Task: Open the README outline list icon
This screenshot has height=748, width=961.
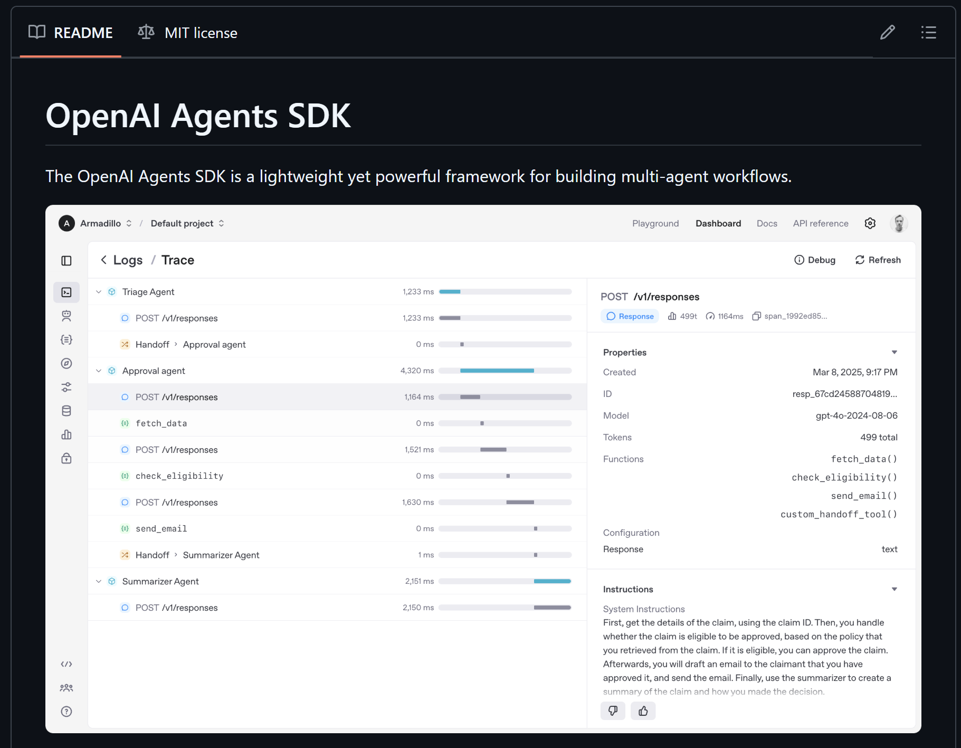Action: pos(929,33)
